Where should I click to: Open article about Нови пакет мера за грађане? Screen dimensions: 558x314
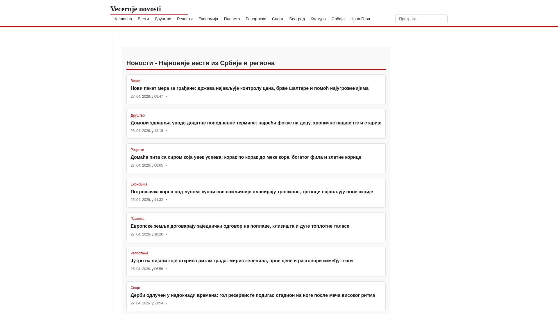point(249,88)
